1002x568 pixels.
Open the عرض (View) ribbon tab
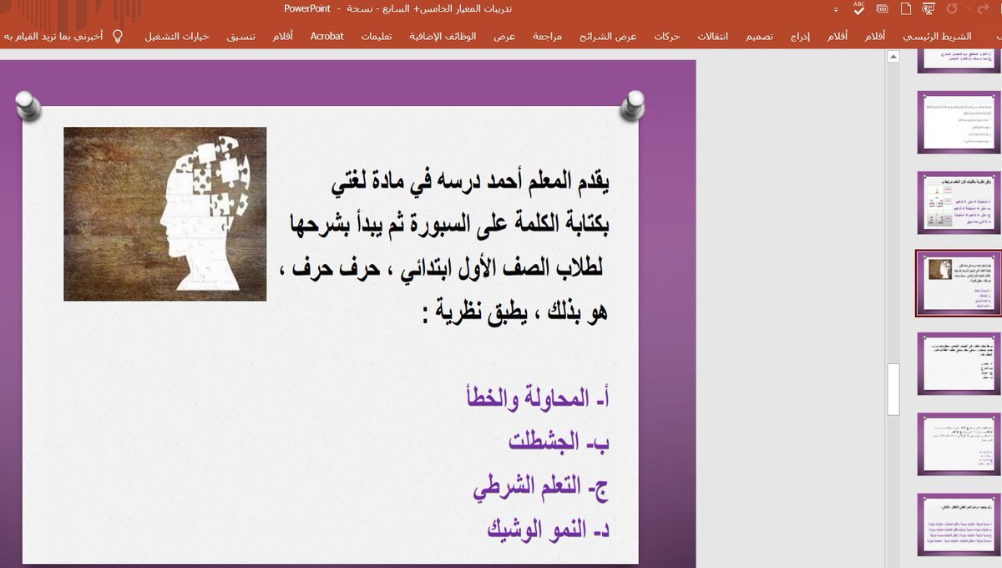coord(504,37)
